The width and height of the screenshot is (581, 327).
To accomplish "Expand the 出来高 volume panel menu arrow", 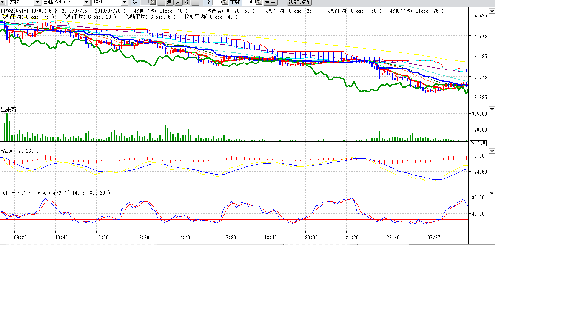I will (492, 109).
